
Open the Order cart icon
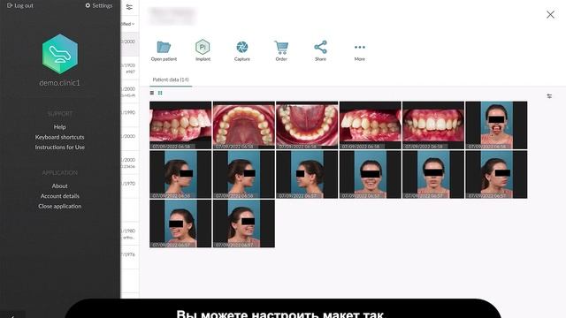point(281,47)
